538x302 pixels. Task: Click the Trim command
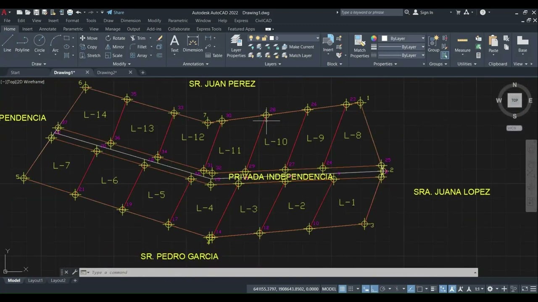pos(138,38)
